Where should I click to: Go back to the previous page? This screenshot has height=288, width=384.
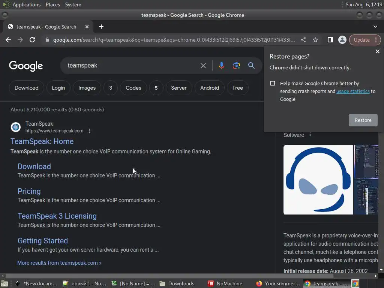tap(8, 40)
